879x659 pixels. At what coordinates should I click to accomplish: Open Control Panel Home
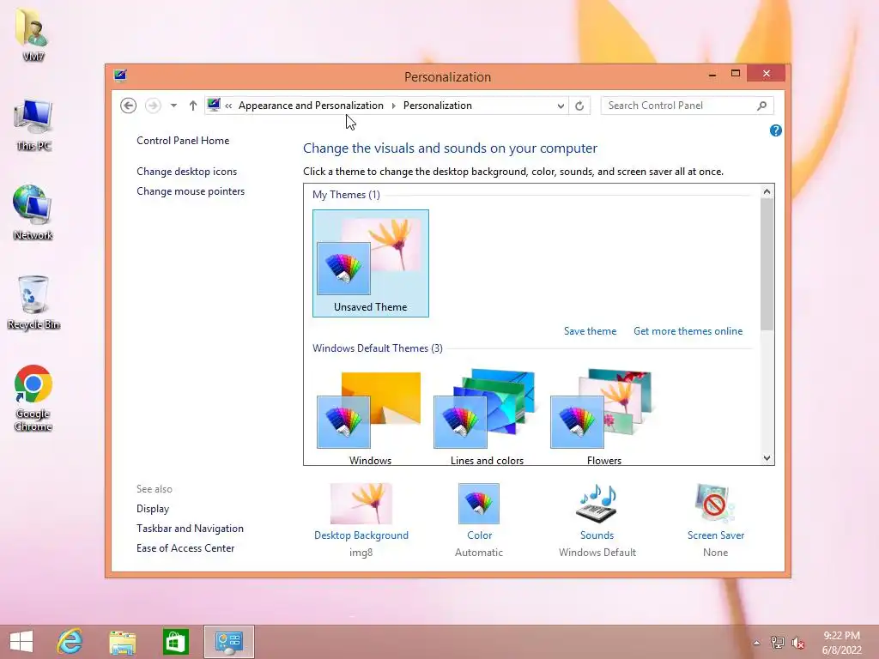[x=183, y=141]
